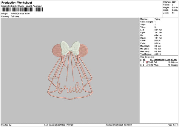Select the Machine value Tajima
The height and width of the screenshot is (127, 179).
pos(157,19)
